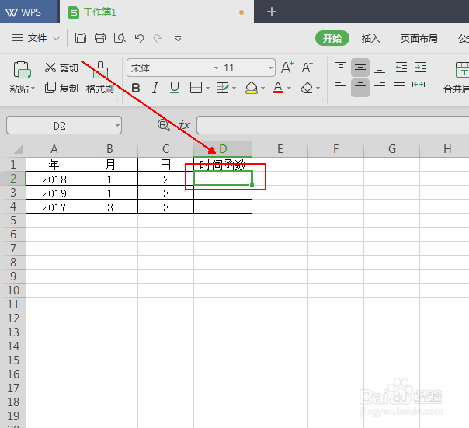Toggle horizontal center alignment
Viewport: 469px width, 428px height.
coord(360,88)
